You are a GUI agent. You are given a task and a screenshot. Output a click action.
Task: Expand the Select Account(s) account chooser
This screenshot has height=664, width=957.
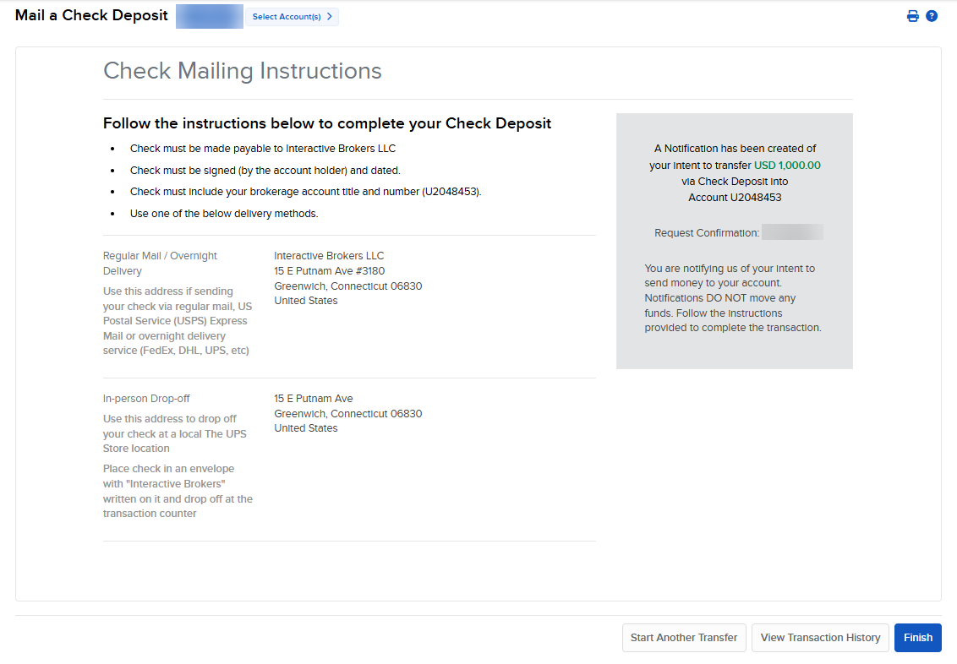pyautogui.click(x=292, y=16)
